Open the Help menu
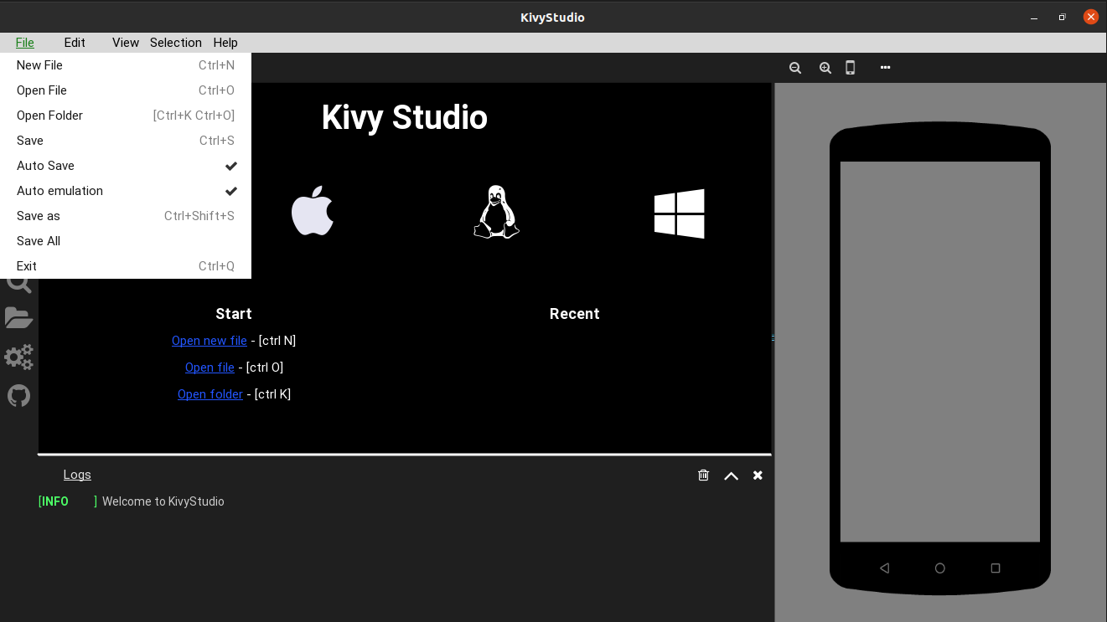Viewport: 1107px width, 622px height. (225, 43)
